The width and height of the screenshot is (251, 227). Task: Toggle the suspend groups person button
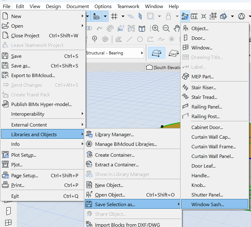click(168, 16)
